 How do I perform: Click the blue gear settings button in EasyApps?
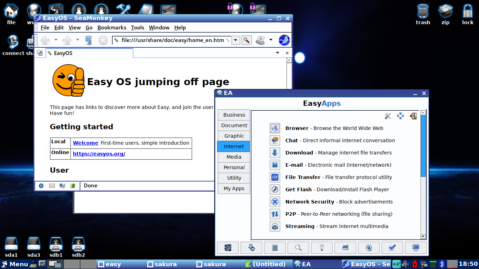pos(369,248)
